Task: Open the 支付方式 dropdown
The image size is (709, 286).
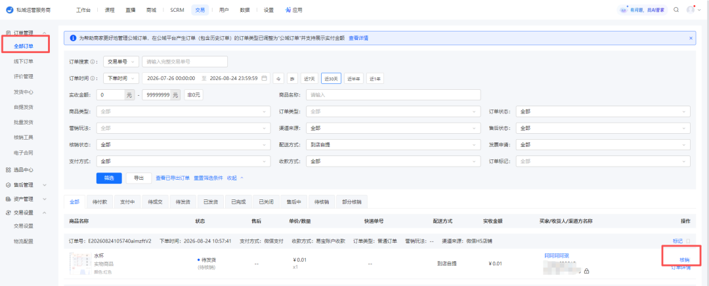Action: 183,161
